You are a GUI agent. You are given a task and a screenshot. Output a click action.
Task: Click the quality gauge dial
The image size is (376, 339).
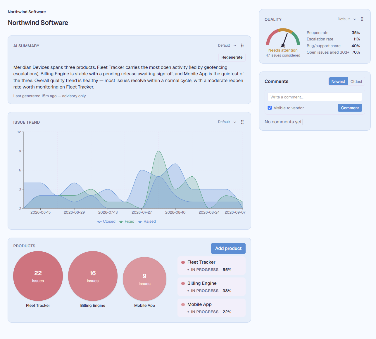coord(283,37)
